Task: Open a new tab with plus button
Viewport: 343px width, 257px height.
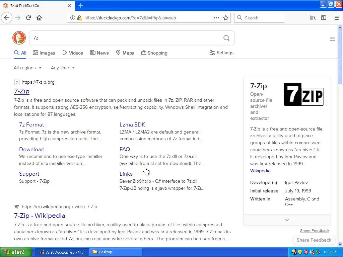Action: (80, 5)
